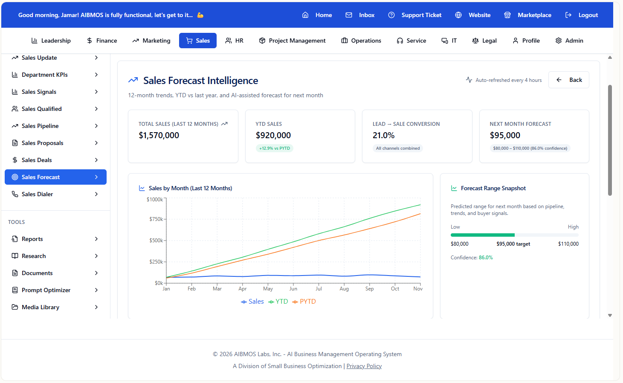The width and height of the screenshot is (623, 383).
Task: Click the Sales Forecast target icon
Action: point(15,177)
